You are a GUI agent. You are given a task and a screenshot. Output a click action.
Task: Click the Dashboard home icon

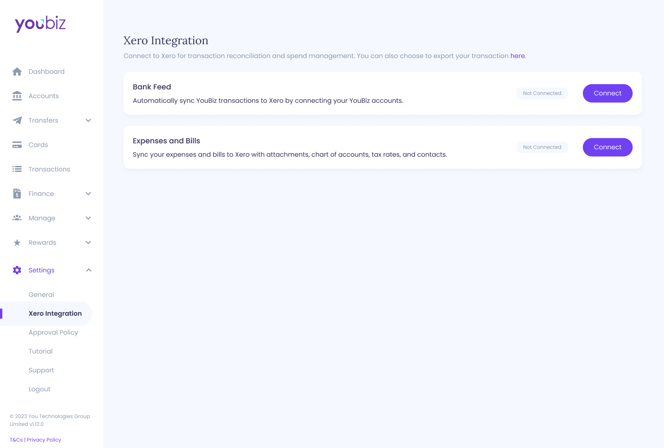[17, 71]
